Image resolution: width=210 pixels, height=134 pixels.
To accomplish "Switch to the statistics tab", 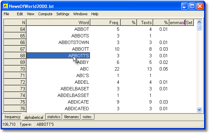I will click(54, 117).
